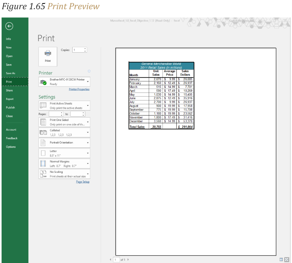The height and width of the screenshot is (263, 292).
Task: Click the Pages to field
Action: pos(78,114)
